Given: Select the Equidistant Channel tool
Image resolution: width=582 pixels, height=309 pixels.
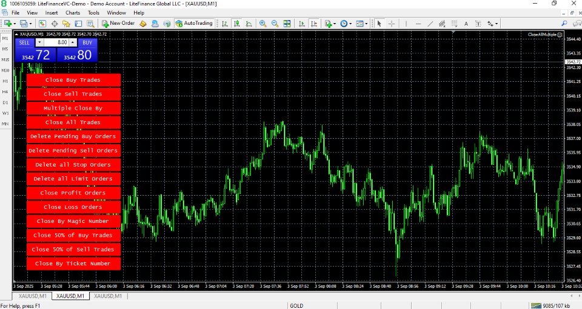Looking at the screenshot, I should pyautogui.click(x=442, y=24).
